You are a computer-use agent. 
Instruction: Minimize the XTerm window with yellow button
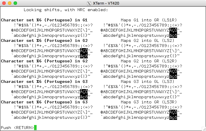click(x=9, y=3)
